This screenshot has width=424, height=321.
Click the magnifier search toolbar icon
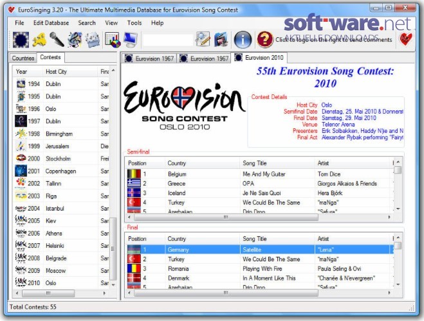[x=203, y=40]
